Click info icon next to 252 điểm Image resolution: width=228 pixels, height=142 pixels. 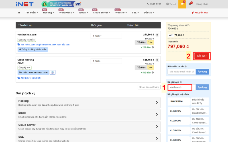point(153,47)
